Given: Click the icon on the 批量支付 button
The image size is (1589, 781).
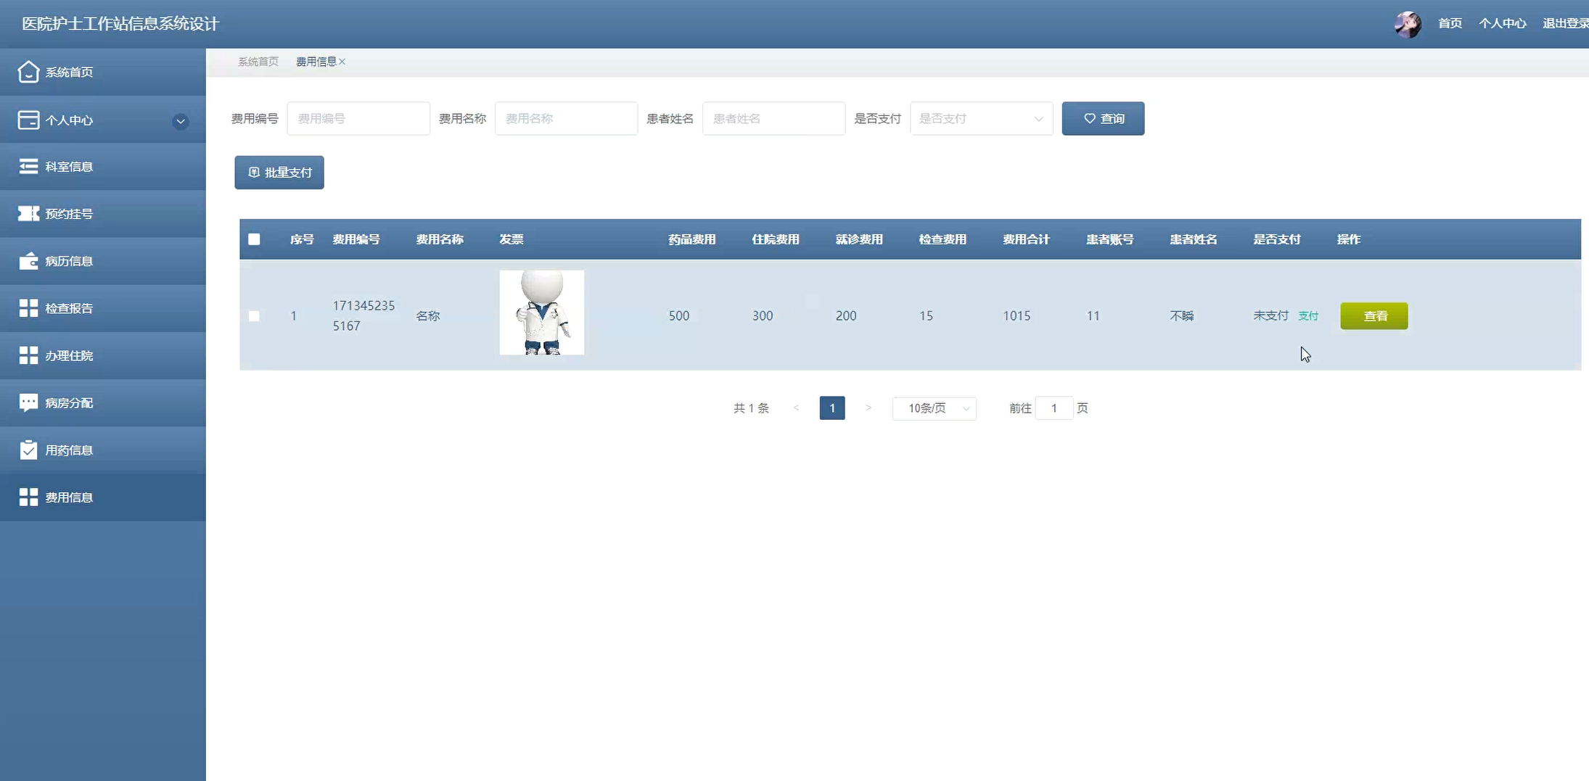Looking at the screenshot, I should tap(254, 172).
